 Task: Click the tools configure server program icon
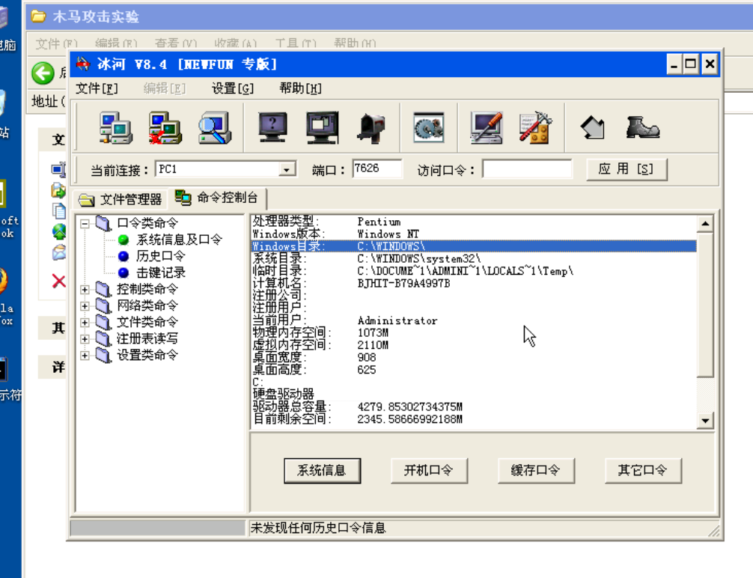click(535, 128)
